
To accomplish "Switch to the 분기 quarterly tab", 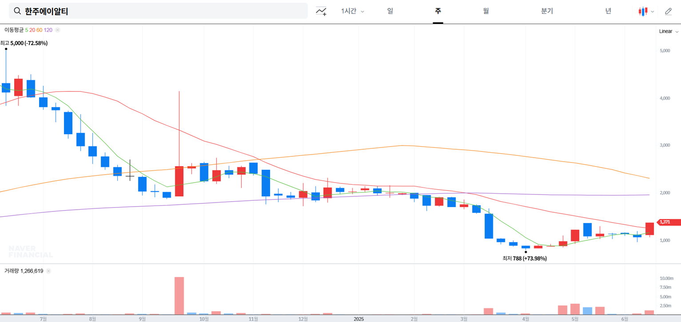I will click(547, 11).
